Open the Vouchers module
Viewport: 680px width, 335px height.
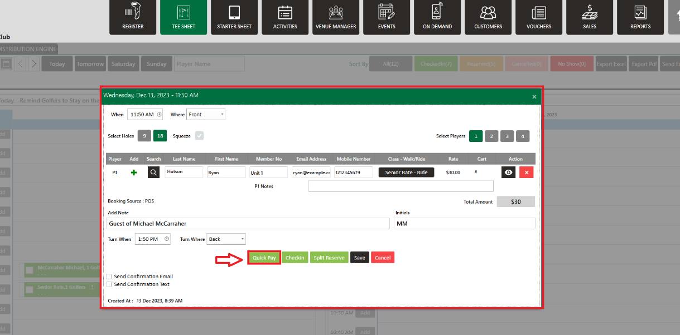pos(539,17)
